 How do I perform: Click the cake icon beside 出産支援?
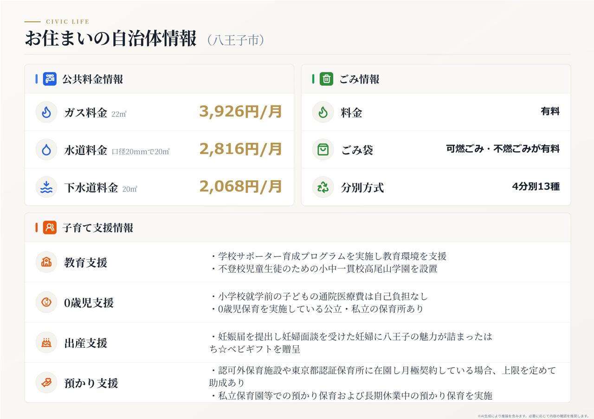pos(46,343)
